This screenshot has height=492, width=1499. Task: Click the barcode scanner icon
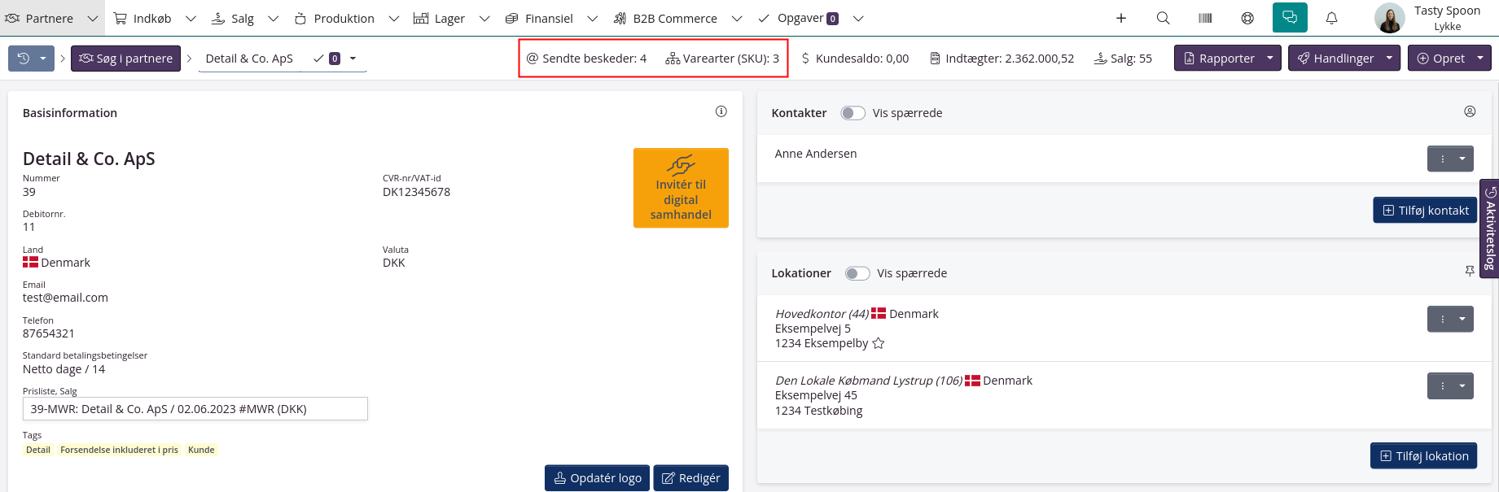pyautogui.click(x=1206, y=18)
